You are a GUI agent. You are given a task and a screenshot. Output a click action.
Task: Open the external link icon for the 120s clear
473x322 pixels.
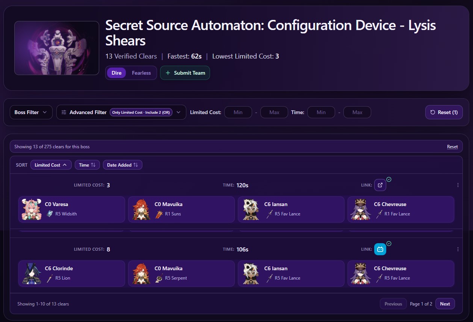pyautogui.click(x=380, y=185)
